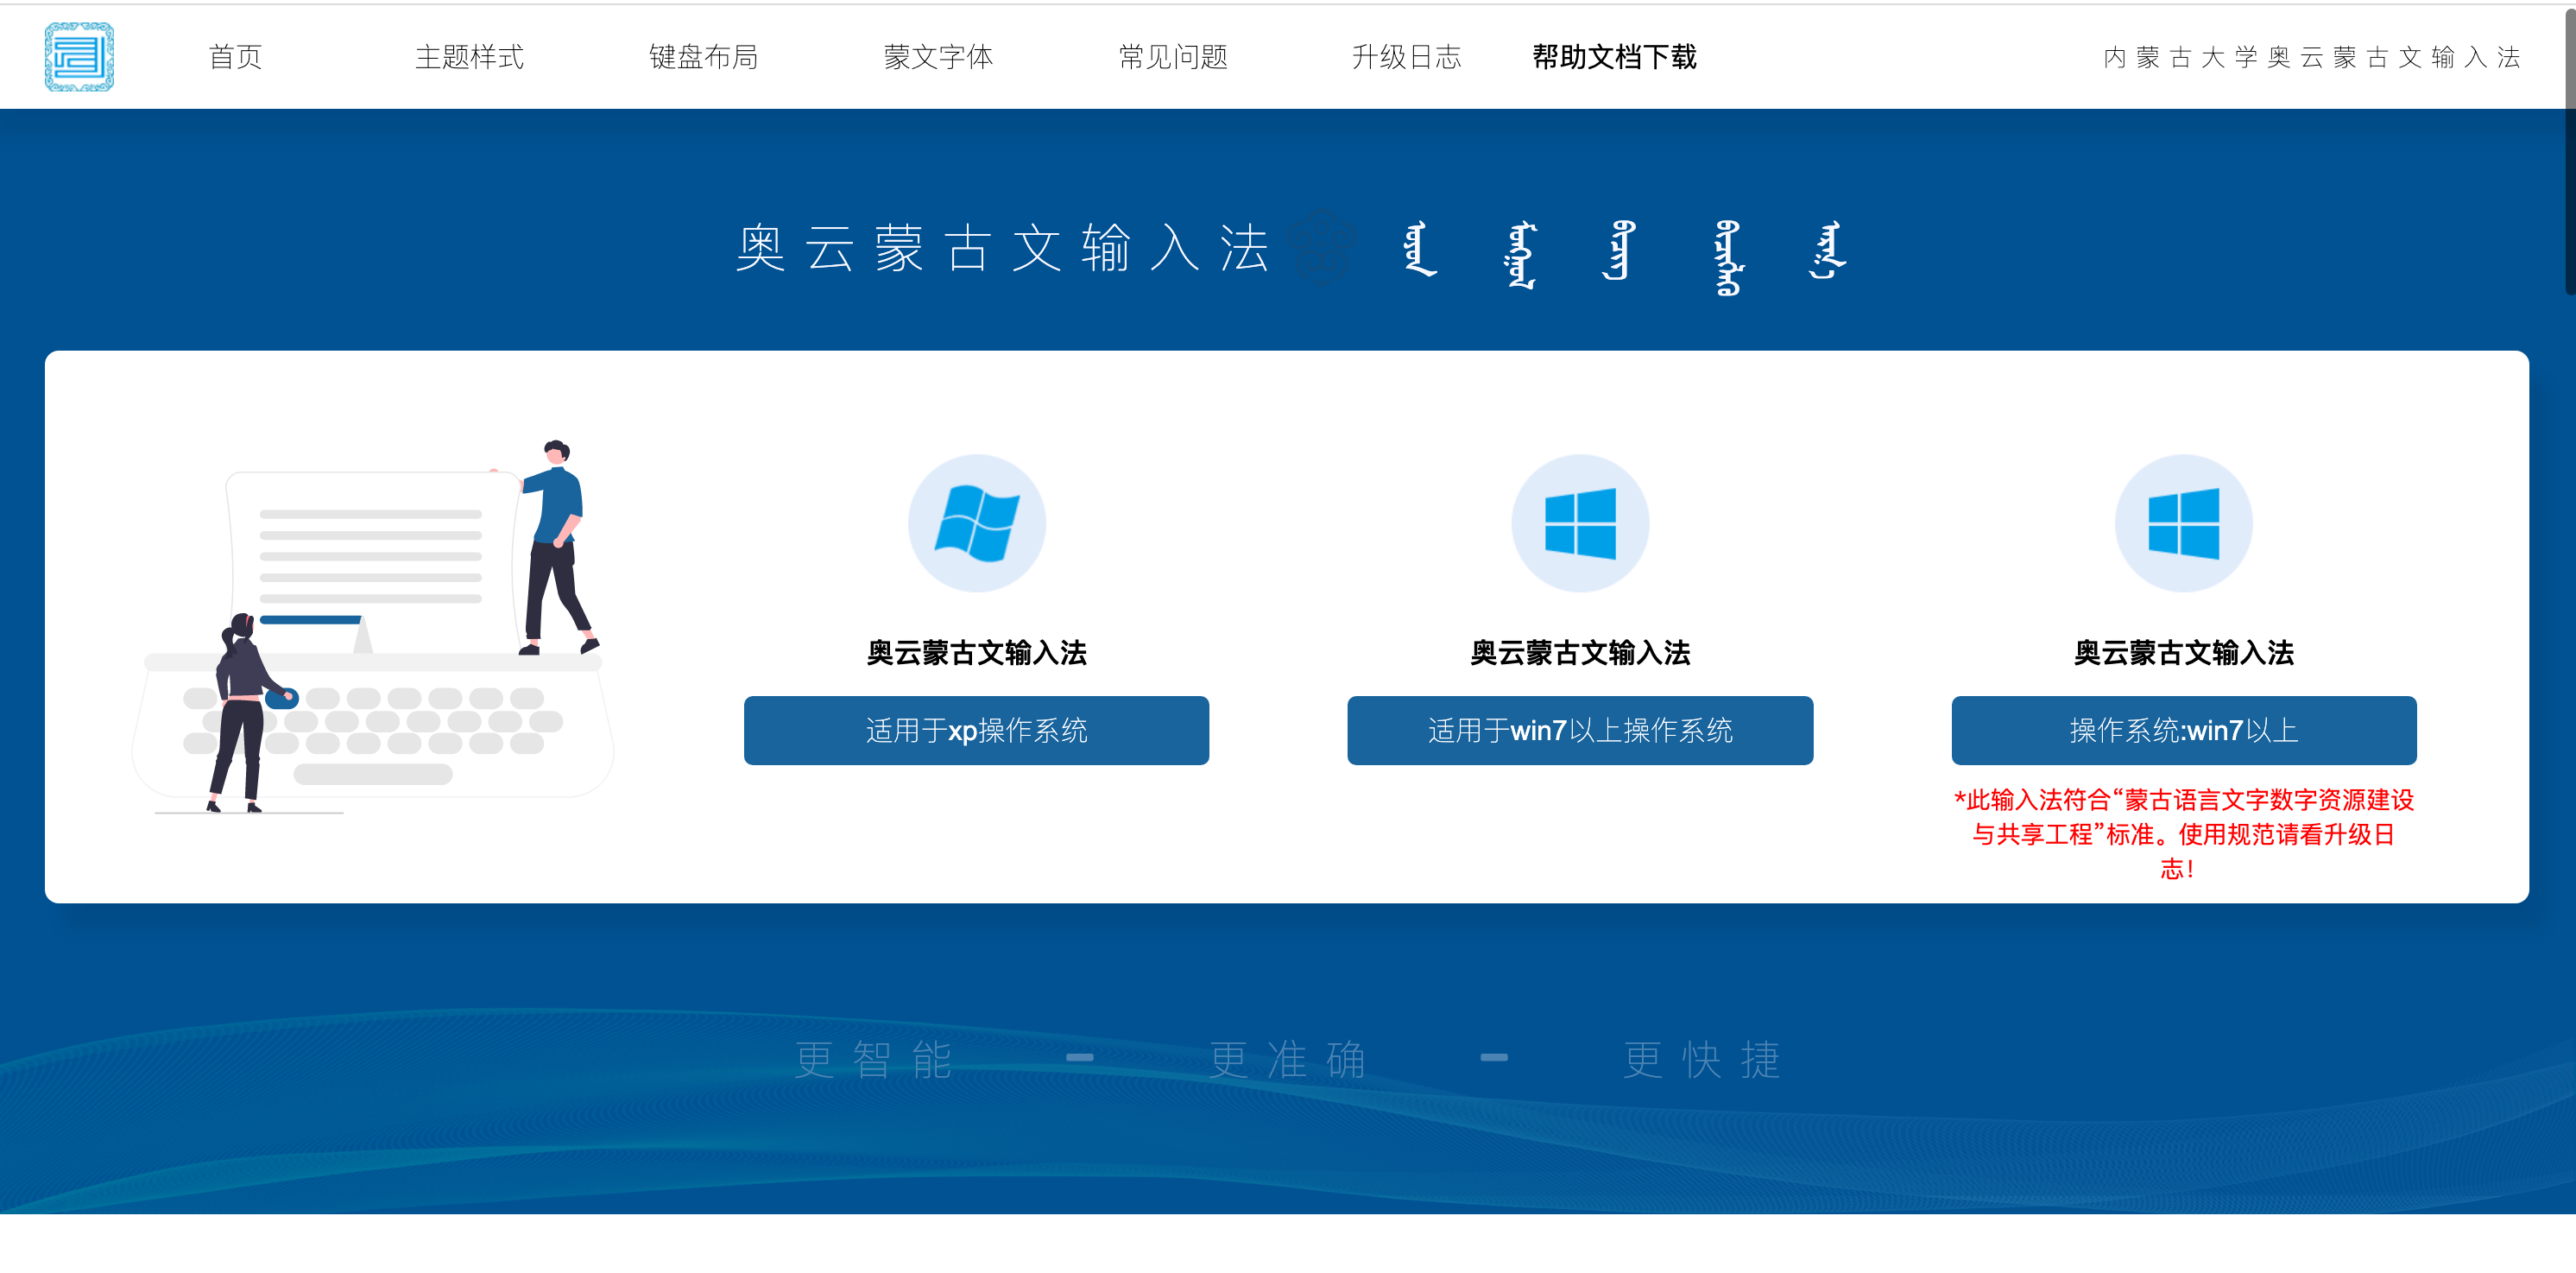Click the 适用于win7以上操作系统 download button
Viewport: 2576px width, 1273px height.
(x=1580, y=731)
